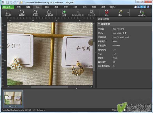
Task: Share via the Facebook icon
Action: pos(139,7)
